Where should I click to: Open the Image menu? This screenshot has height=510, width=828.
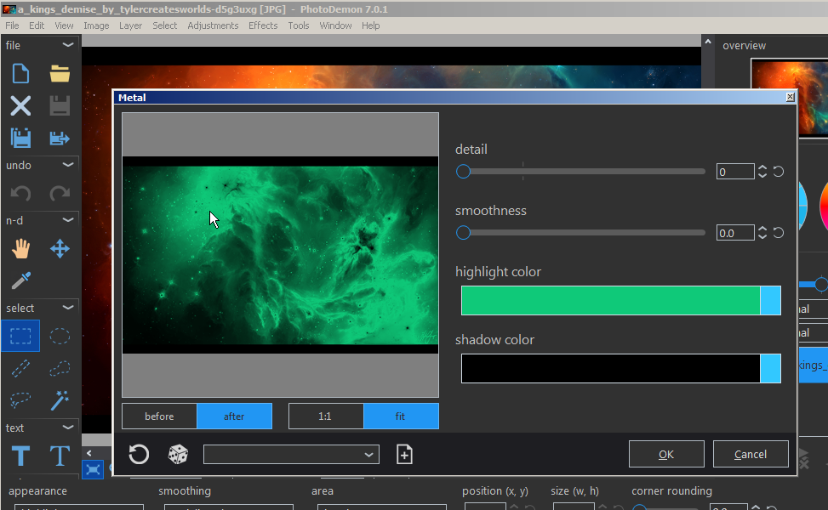96,25
